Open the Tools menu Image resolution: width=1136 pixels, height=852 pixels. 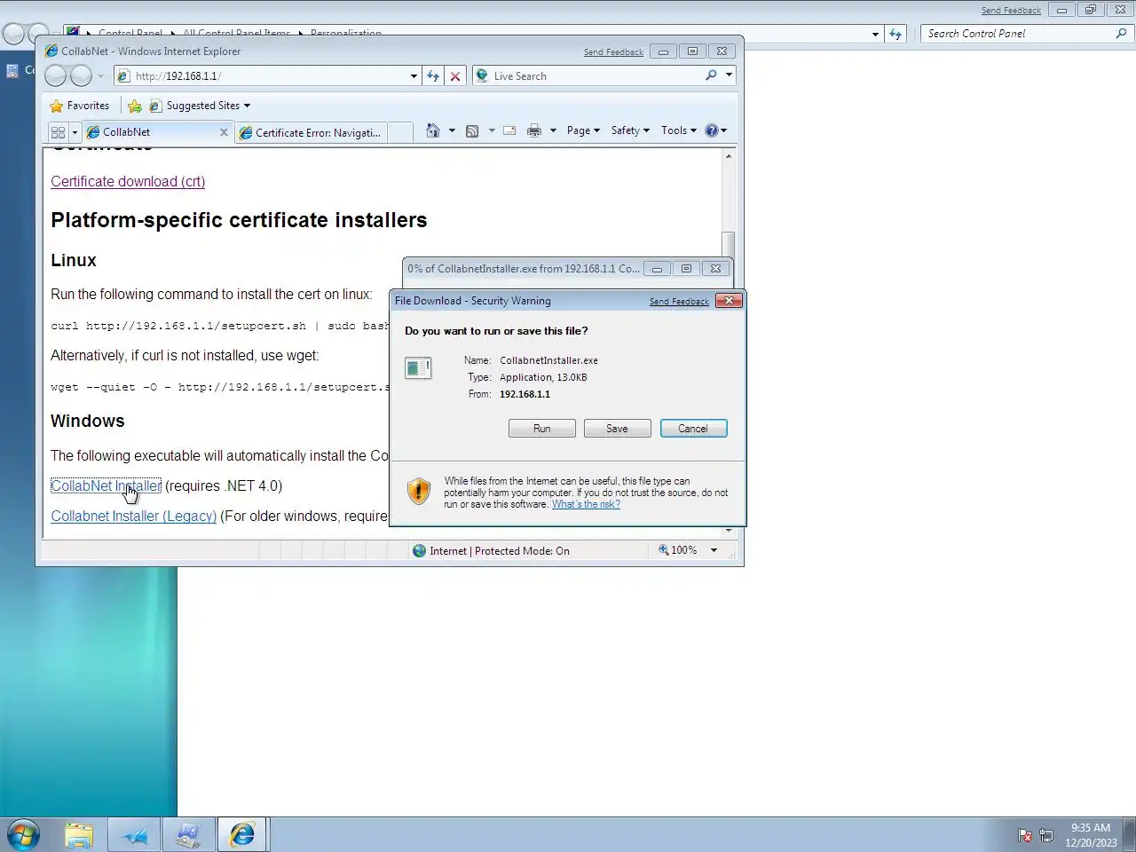[x=679, y=130]
